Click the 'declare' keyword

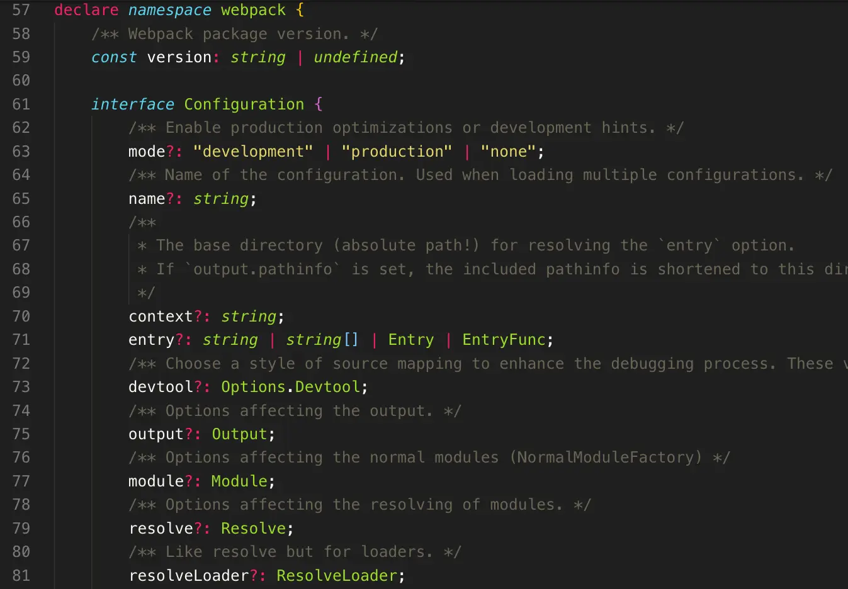tap(86, 10)
